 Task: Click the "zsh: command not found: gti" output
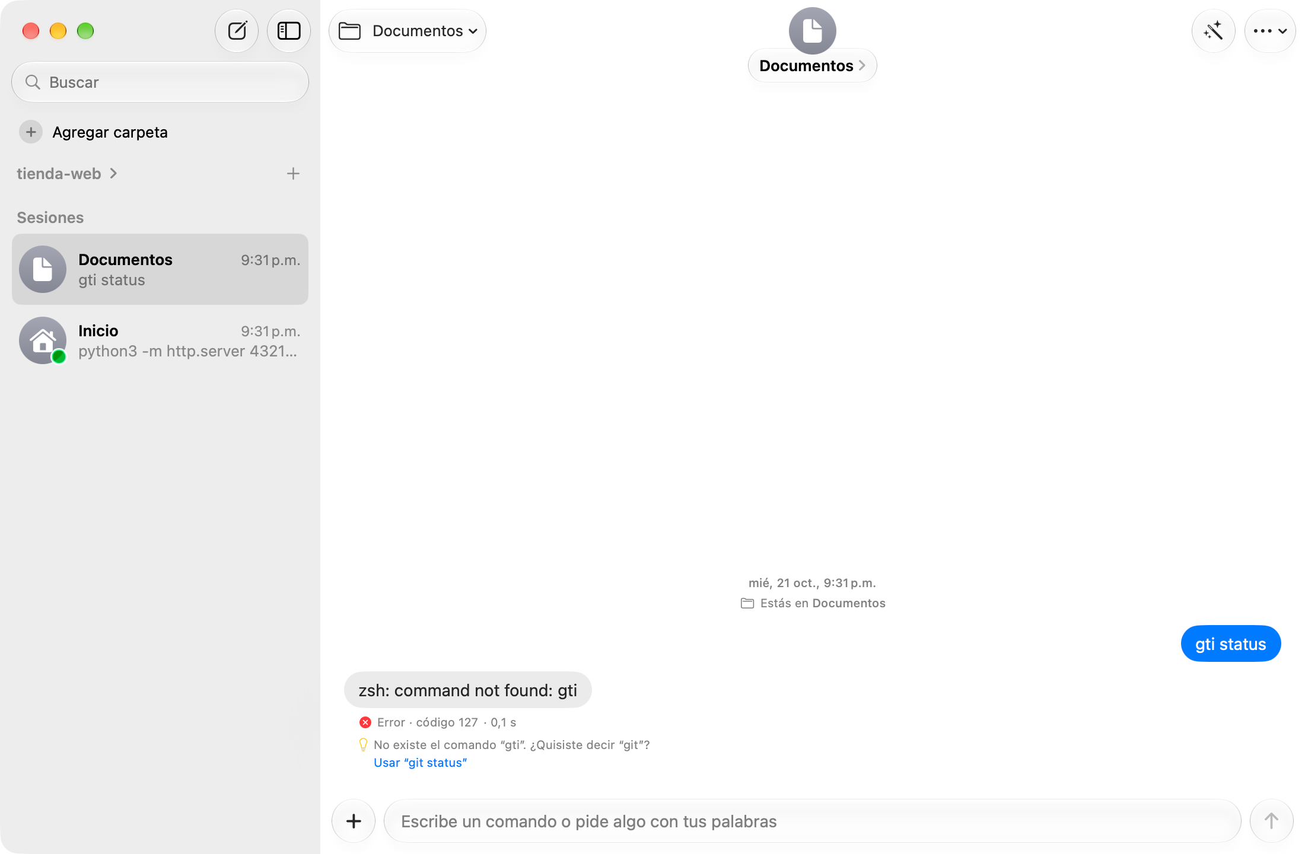point(468,690)
